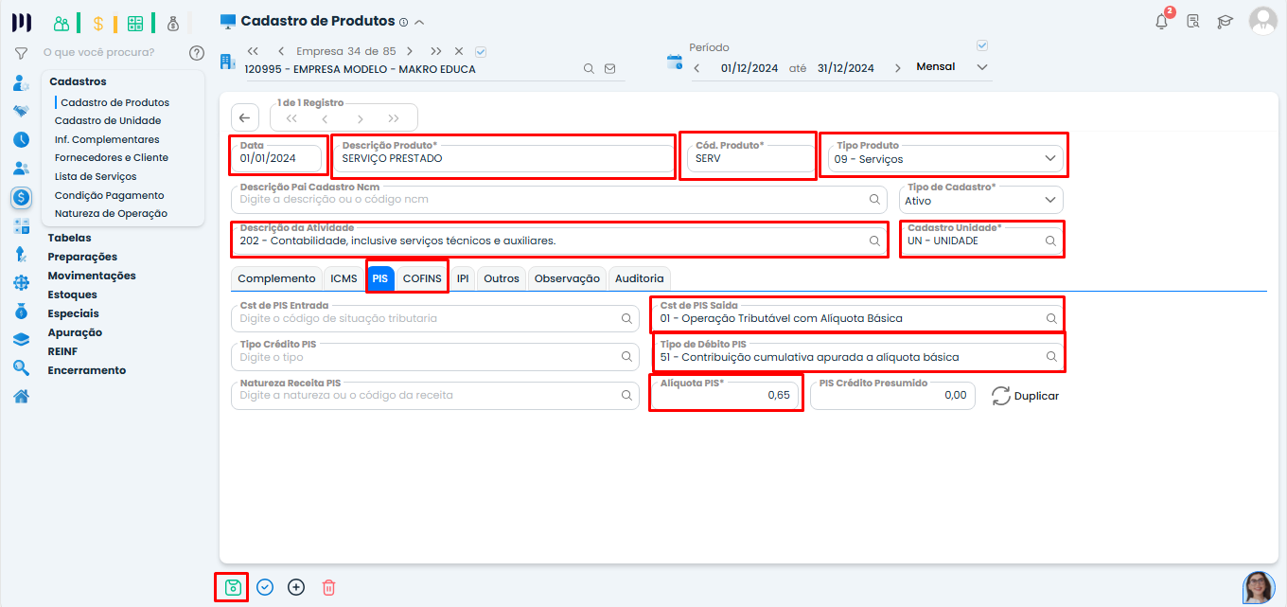
Task: Switch to the COFINS tab
Action: coord(422,278)
